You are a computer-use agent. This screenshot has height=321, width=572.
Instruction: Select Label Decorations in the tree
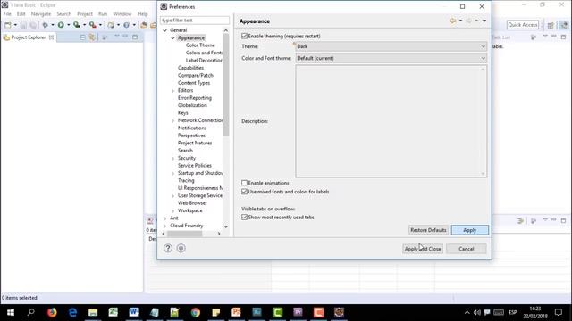[204, 61]
